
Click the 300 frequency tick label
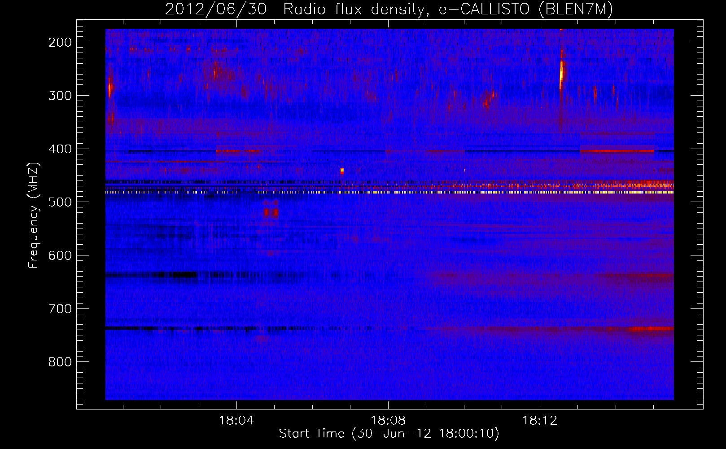[60, 96]
